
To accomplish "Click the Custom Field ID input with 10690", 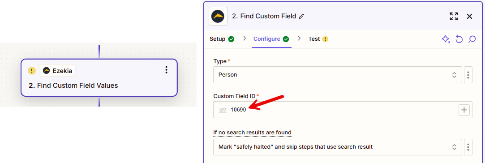I will (x=335, y=110).
